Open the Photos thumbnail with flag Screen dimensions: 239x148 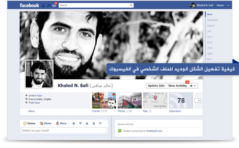coord(130,101)
